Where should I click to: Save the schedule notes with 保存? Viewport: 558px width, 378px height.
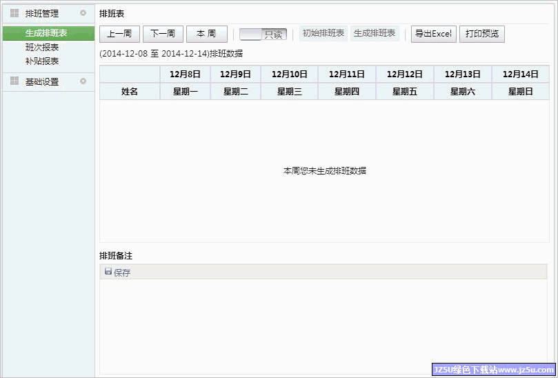point(118,272)
